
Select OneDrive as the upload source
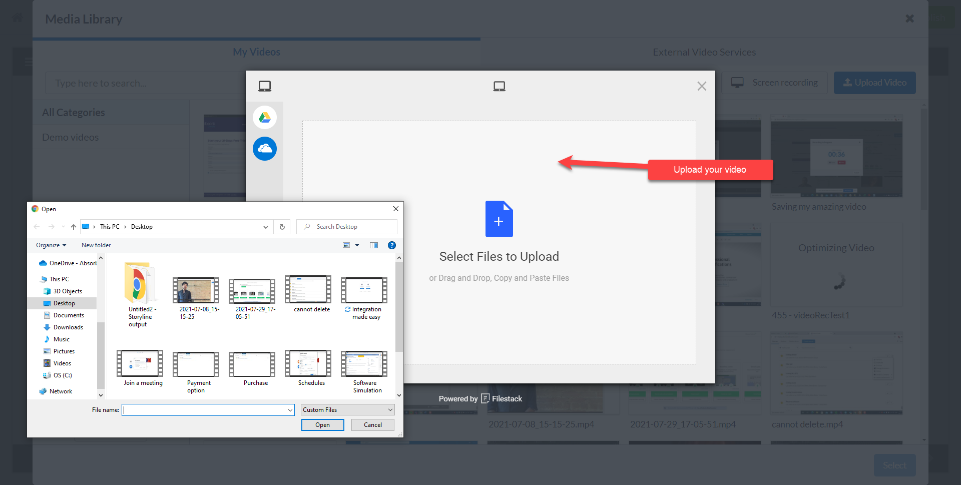[x=265, y=149]
